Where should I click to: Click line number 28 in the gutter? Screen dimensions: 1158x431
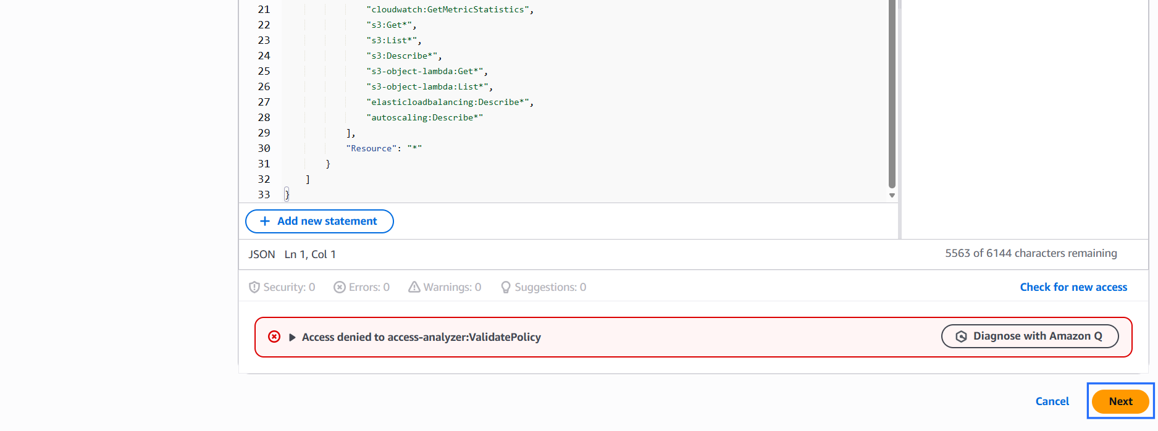tap(264, 117)
